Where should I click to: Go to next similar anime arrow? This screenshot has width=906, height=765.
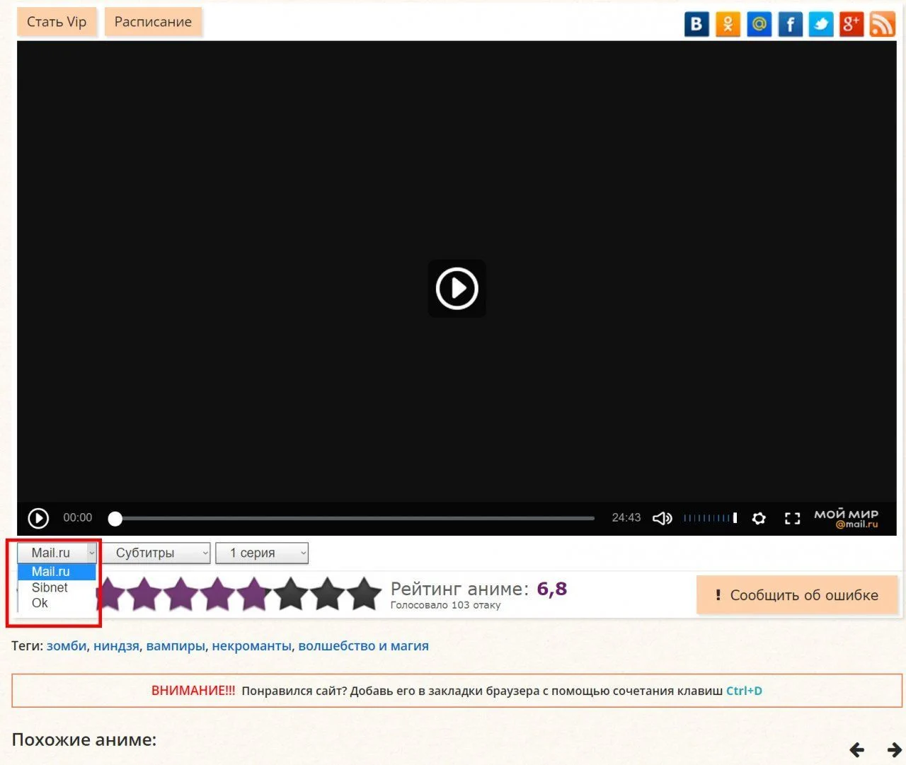coord(895,749)
